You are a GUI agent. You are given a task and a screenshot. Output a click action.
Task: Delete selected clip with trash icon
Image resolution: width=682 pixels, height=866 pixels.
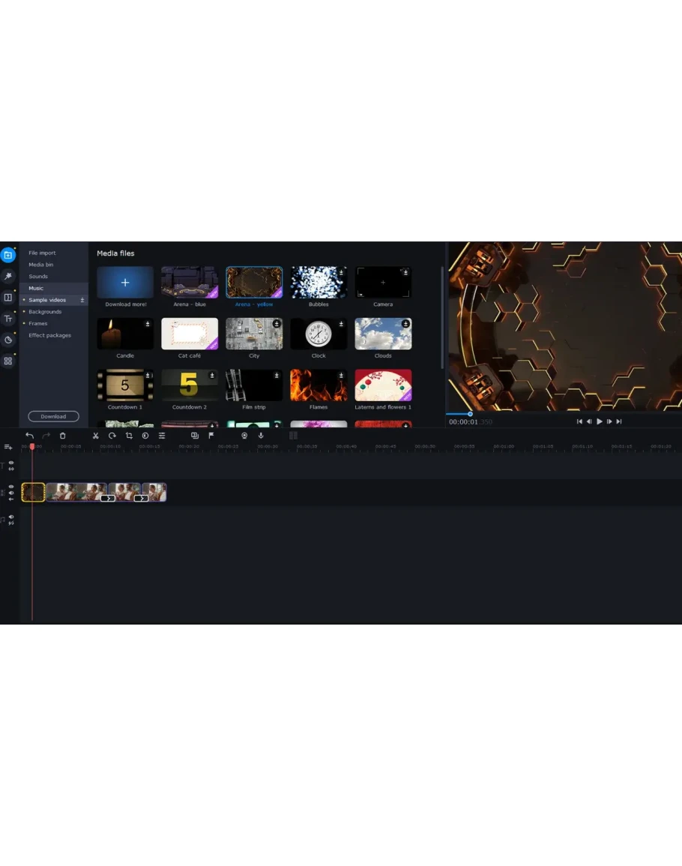[x=63, y=436]
